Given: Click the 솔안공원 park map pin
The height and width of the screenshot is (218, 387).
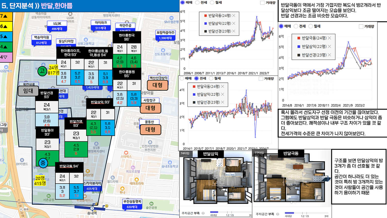Looking at the screenshot, I should (151, 204).
